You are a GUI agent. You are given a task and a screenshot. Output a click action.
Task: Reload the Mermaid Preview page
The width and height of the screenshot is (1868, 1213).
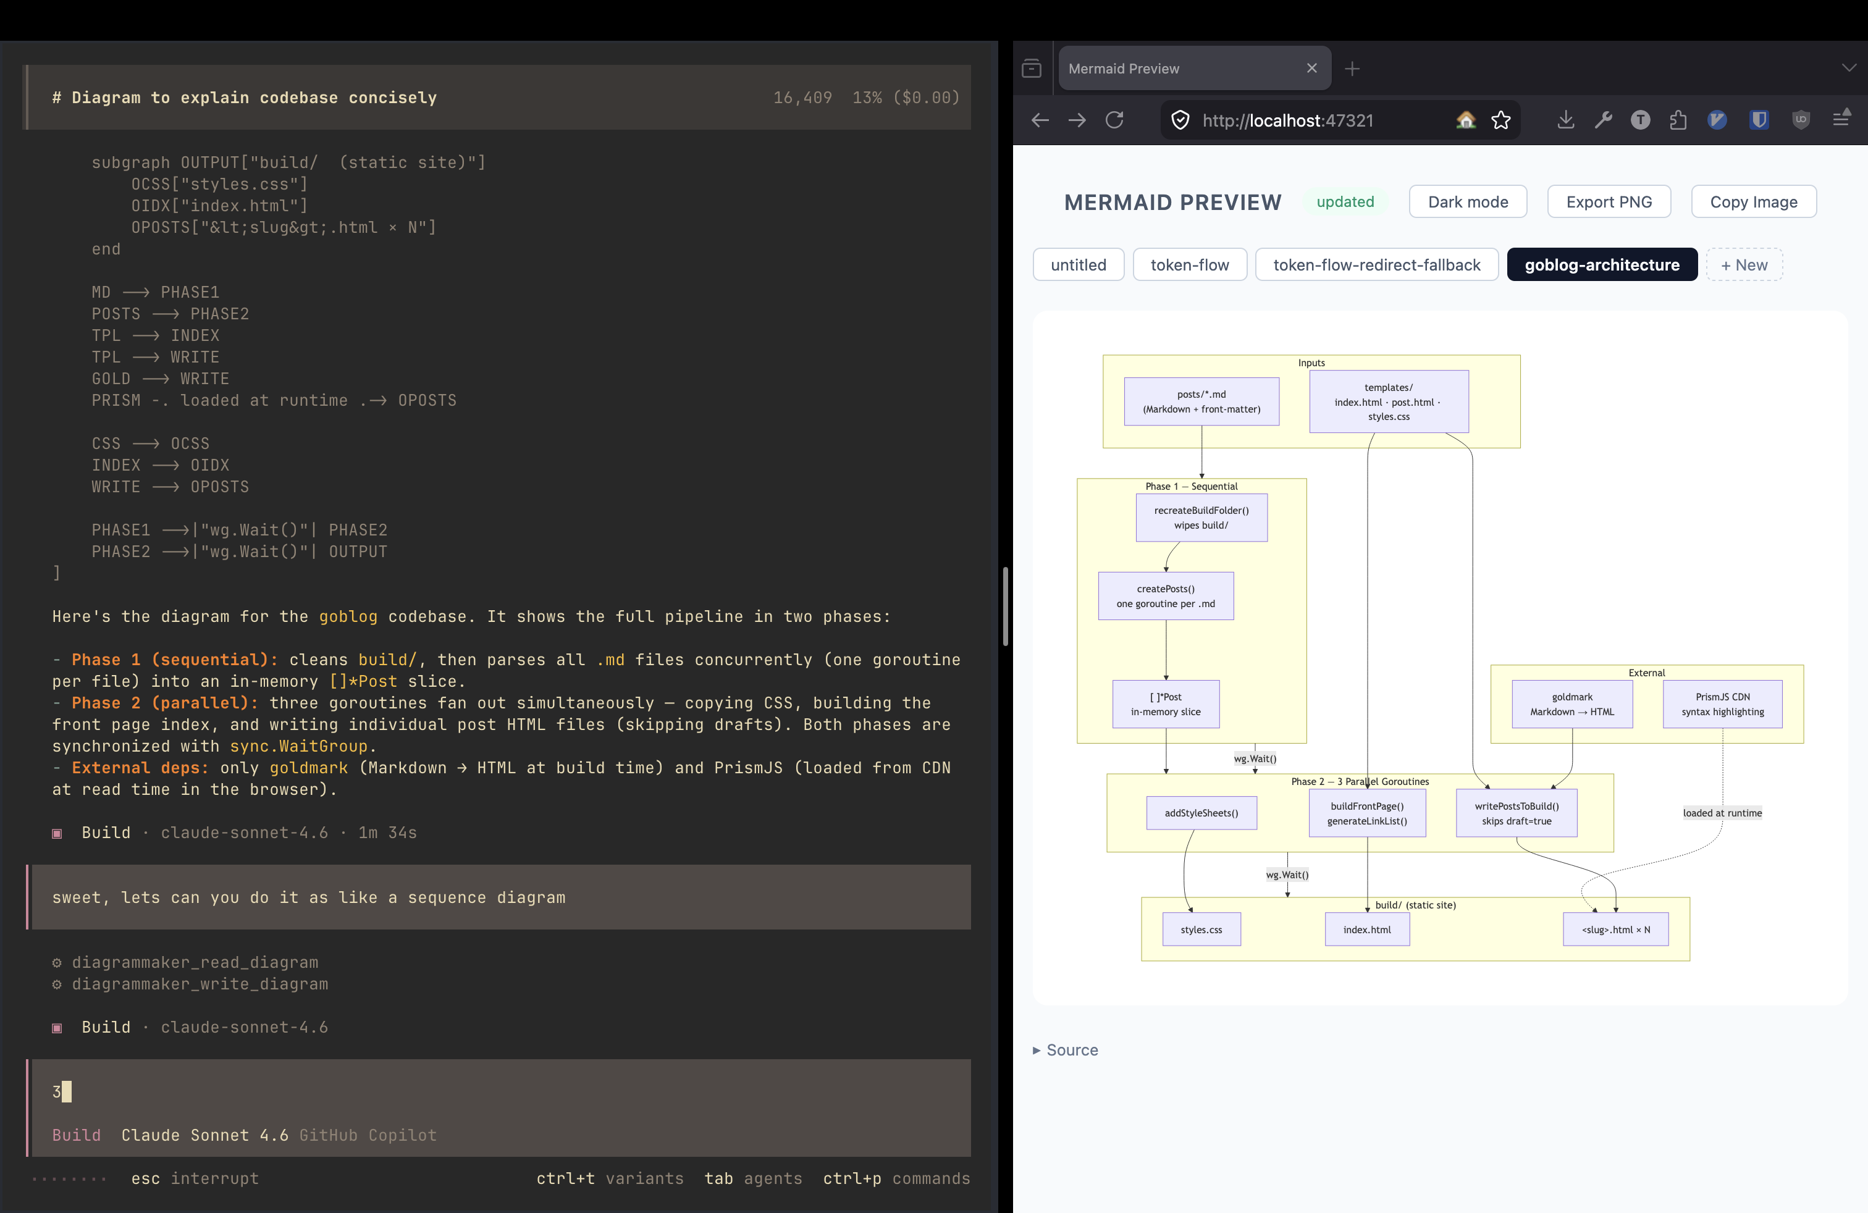pyautogui.click(x=1114, y=120)
